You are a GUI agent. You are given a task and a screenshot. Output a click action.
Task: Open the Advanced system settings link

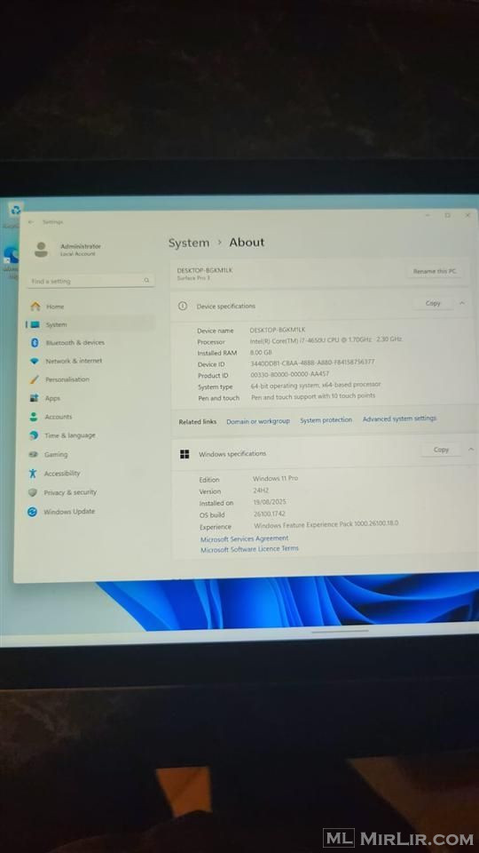point(399,419)
